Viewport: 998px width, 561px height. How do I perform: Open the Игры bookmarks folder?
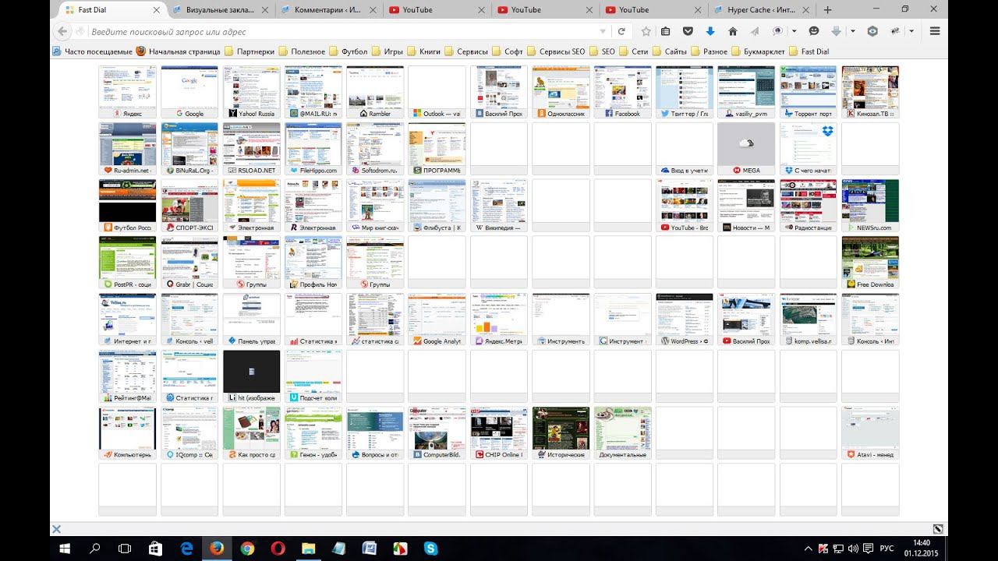(x=387, y=51)
